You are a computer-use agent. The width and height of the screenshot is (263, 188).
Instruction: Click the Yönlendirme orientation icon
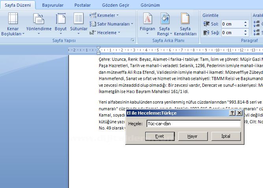tap(39, 18)
